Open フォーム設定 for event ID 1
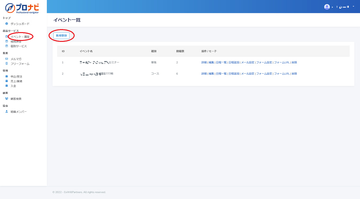This screenshot has height=199, width=360. (x=264, y=62)
